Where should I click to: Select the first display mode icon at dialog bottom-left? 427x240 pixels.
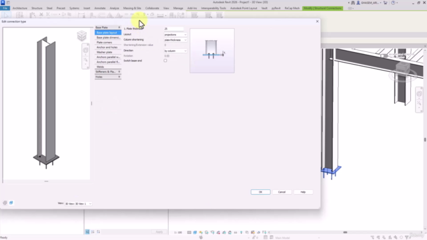(x=5, y=203)
